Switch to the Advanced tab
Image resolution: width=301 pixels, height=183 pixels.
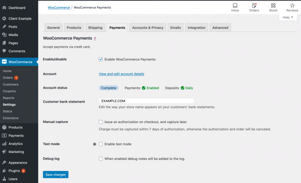[220, 27]
